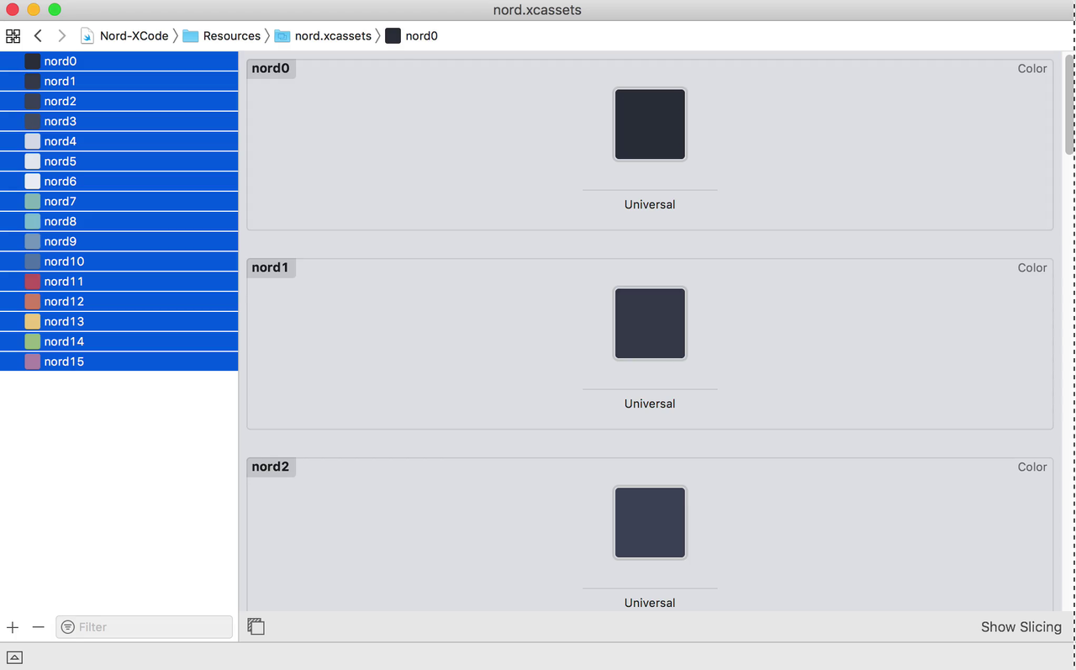The image size is (1076, 670).
Task: Click the filter icon in search field
Action: coord(68,627)
